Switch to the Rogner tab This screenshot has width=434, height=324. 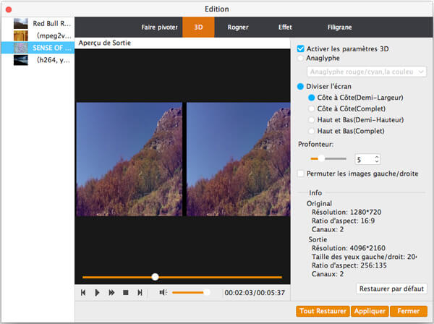point(237,27)
